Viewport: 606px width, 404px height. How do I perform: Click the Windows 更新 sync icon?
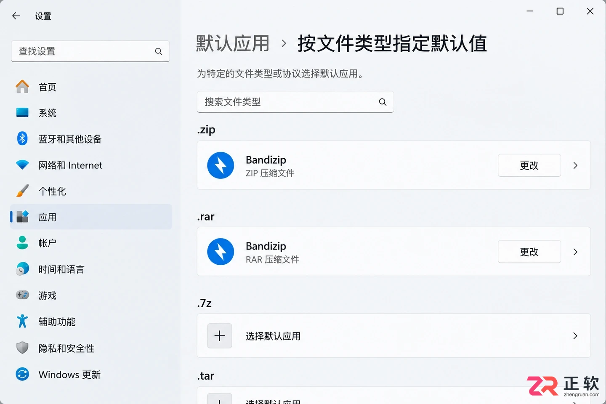tap(22, 374)
